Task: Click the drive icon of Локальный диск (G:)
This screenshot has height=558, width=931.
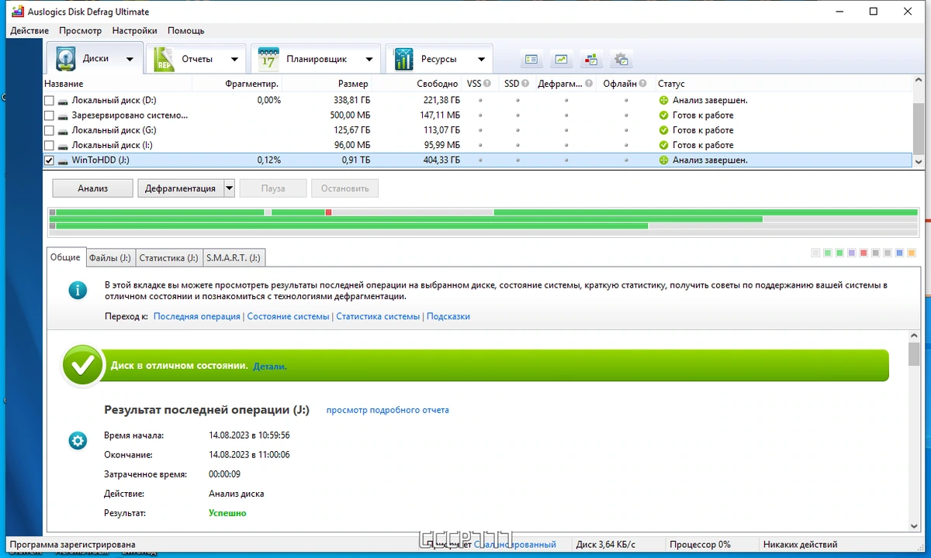Action: [63, 130]
